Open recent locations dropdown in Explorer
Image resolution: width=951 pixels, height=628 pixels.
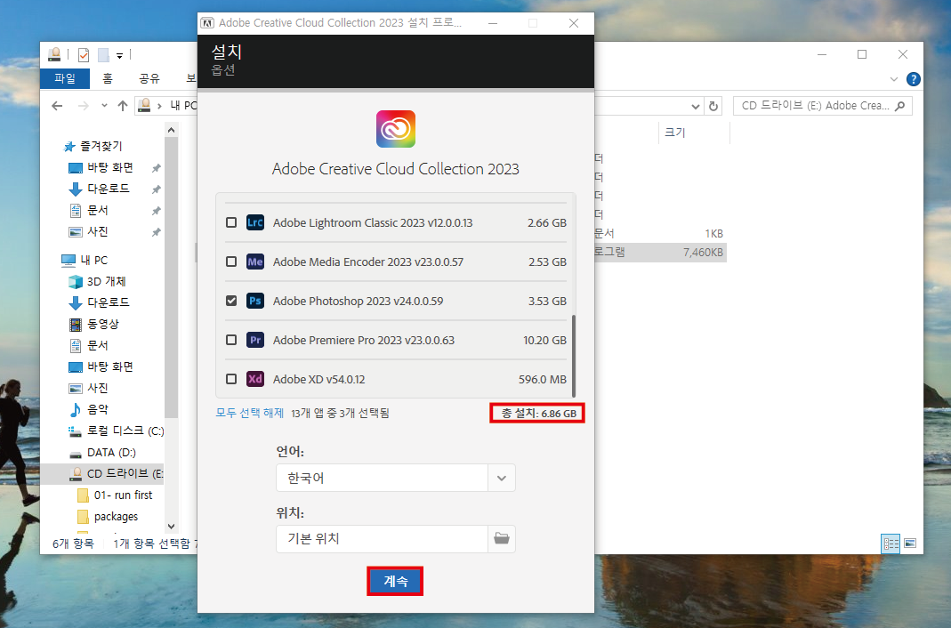(104, 106)
